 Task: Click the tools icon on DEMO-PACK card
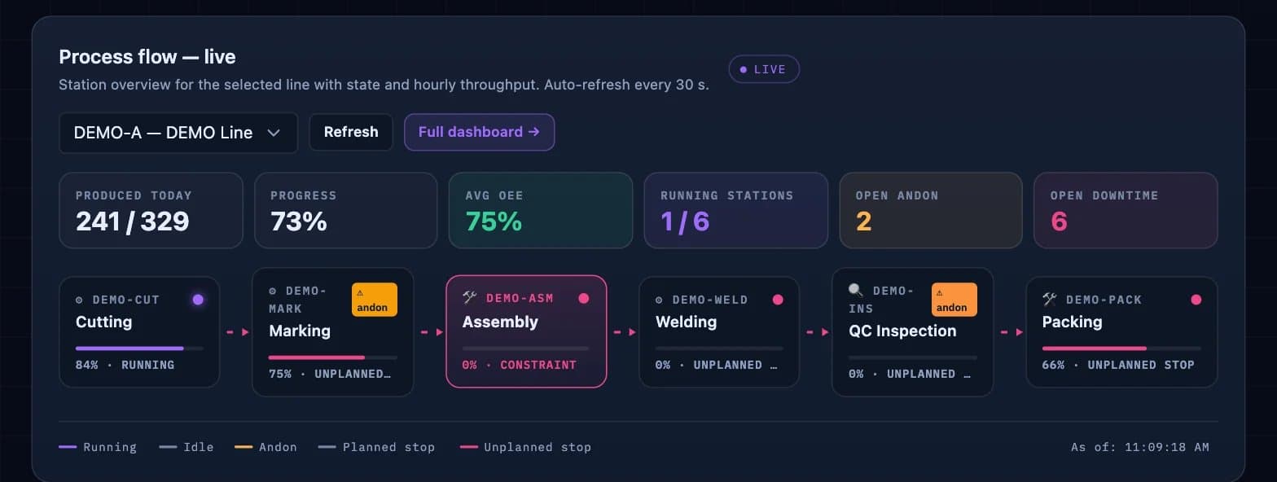coord(1050,300)
